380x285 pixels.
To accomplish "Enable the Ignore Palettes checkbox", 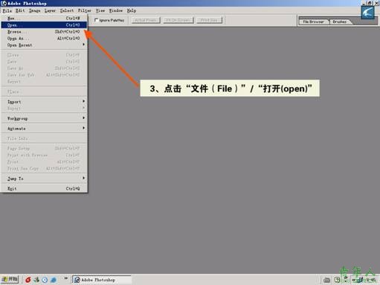I will click(x=97, y=20).
